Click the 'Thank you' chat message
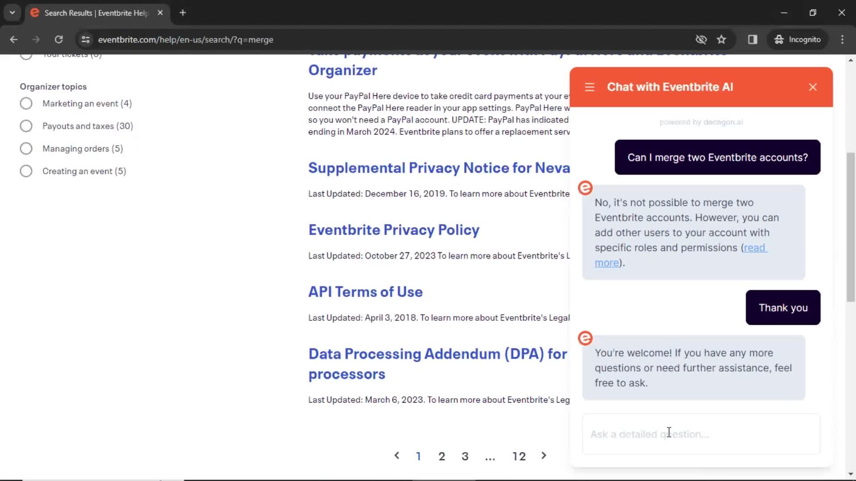856x481 pixels. tap(783, 308)
